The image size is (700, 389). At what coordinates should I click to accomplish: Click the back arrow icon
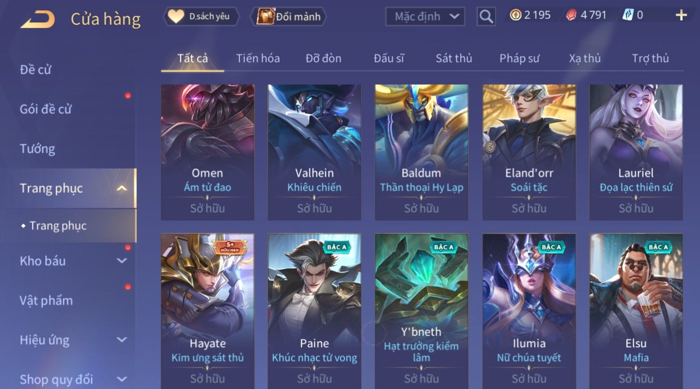click(x=38, y=20)
